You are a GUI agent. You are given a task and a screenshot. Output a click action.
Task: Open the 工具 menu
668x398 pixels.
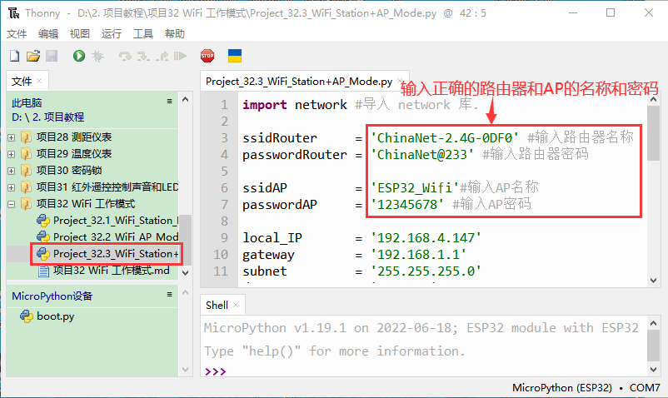[x=143, y=33]
